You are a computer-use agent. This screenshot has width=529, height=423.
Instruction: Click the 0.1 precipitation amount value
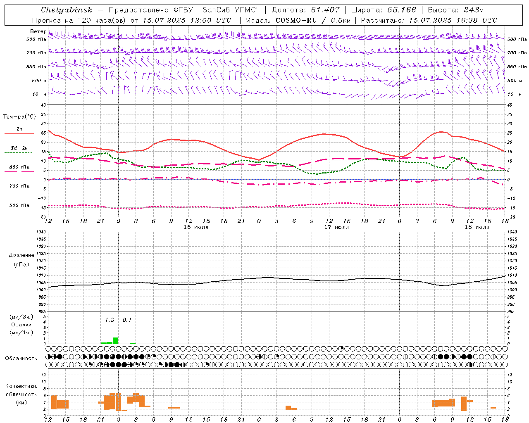click(127, 320)
